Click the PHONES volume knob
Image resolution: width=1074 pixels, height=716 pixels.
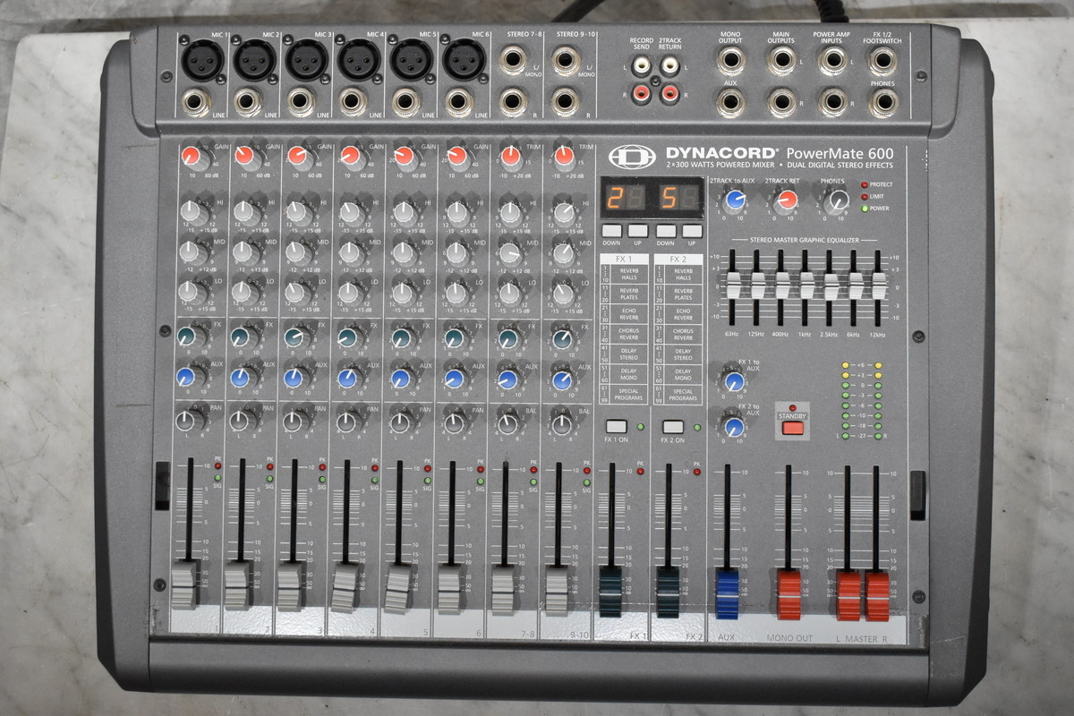pyautogui.click(x=837, y=201)
